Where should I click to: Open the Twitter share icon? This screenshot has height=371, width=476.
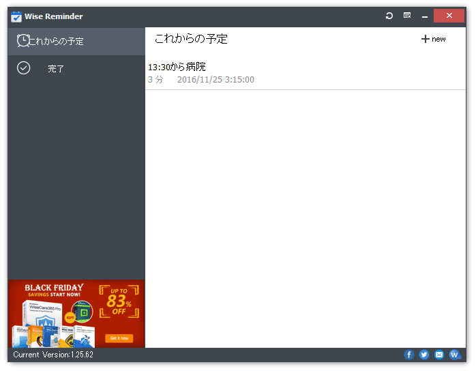coord(423,355)
